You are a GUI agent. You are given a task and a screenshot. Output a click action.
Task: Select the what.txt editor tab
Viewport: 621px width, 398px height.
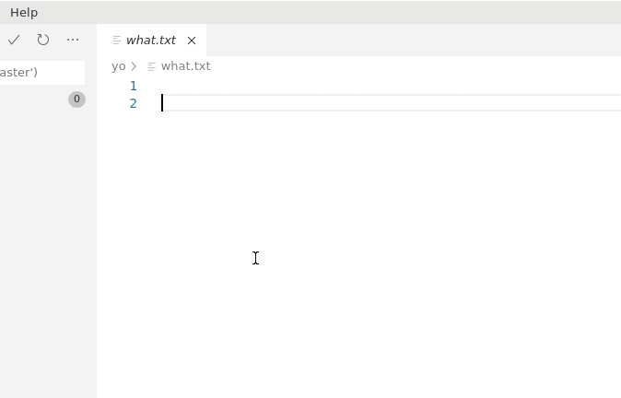click(x=150, y=40)
